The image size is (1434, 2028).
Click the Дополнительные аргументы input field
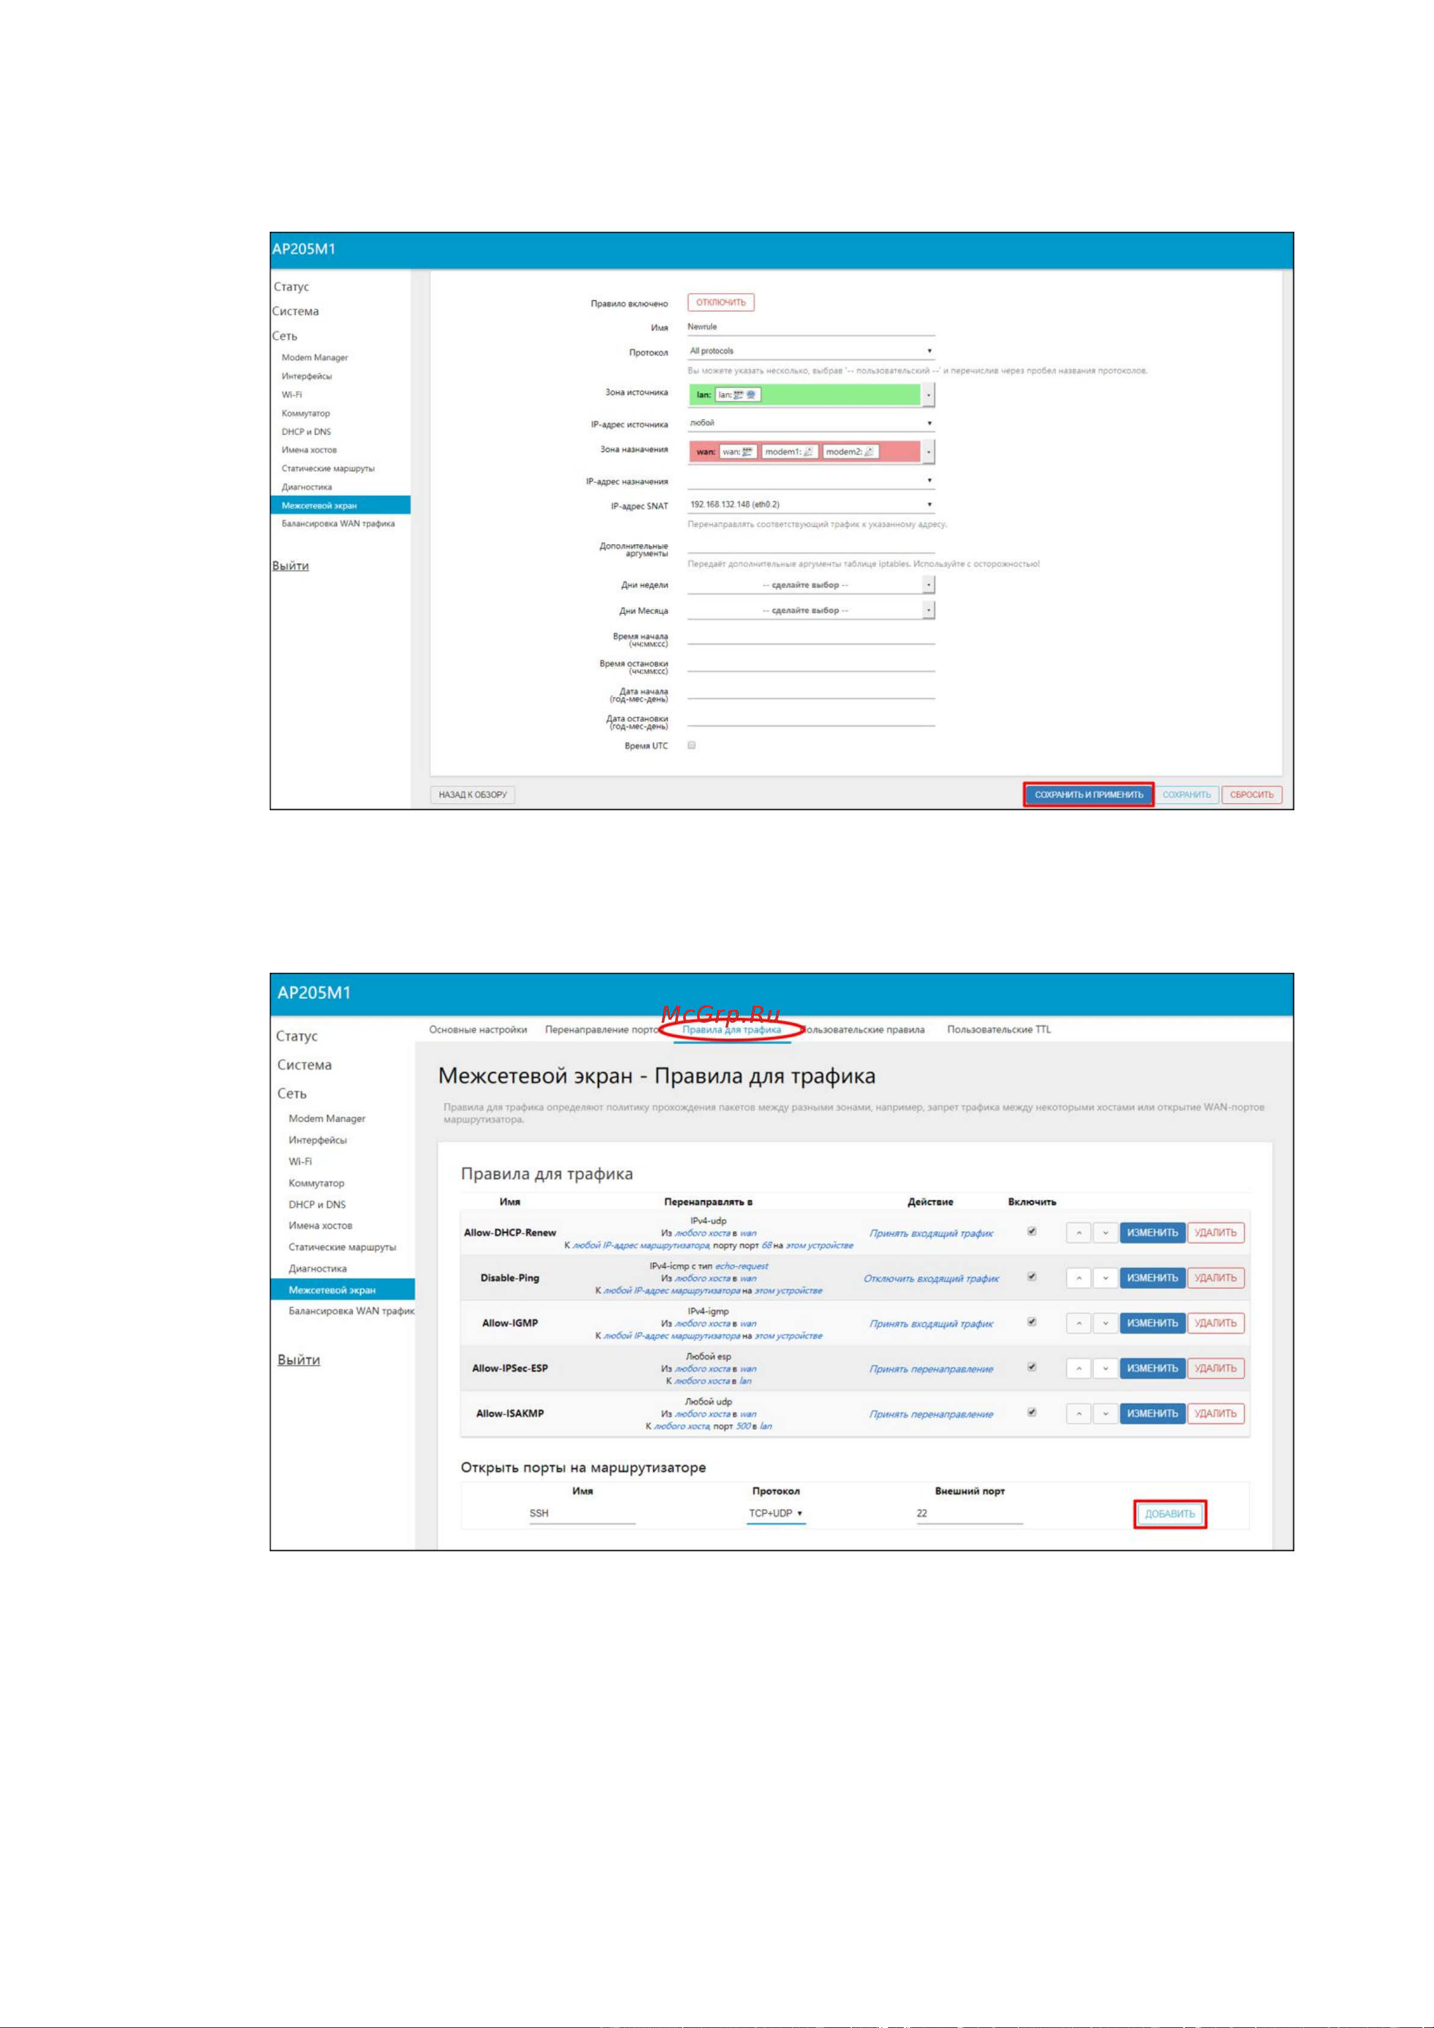point(811,546)
